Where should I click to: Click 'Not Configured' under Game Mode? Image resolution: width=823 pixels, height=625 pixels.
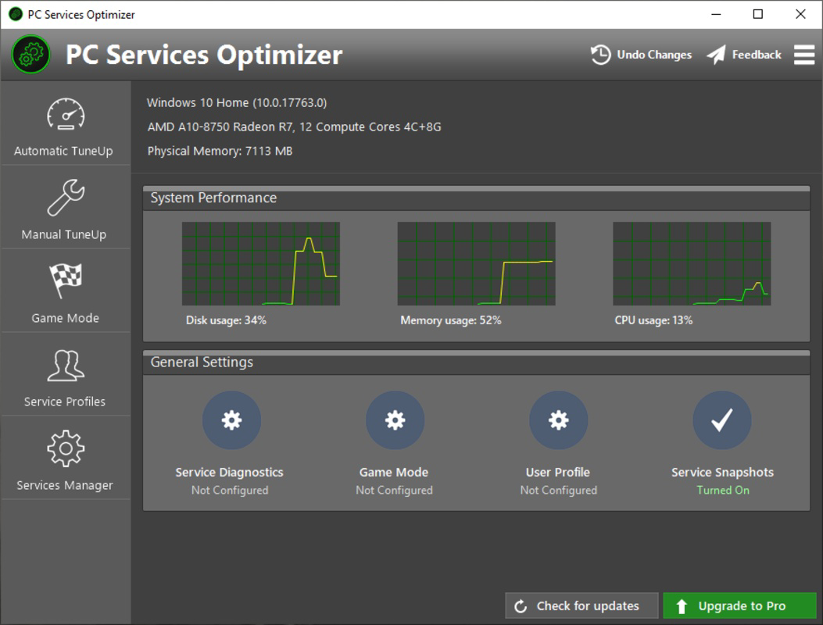click(394, 490)
